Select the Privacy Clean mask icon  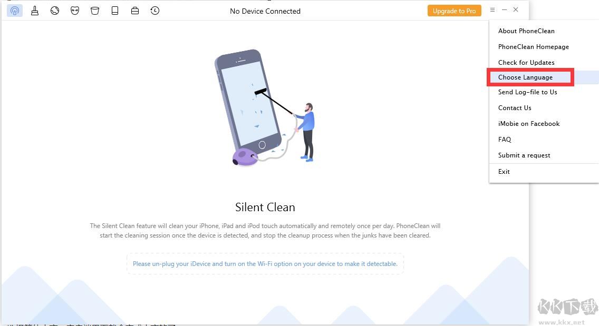pyautogui.click(x=75, y=11)
